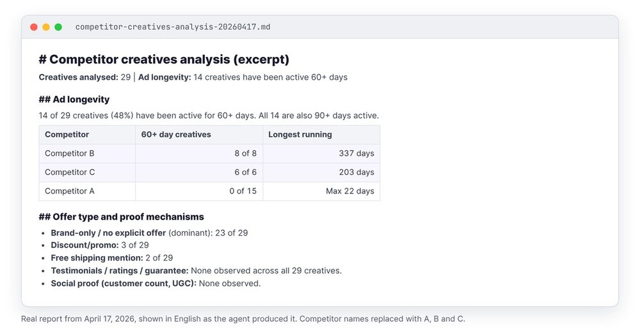Click the 'Ad longevity:' summary label
This screenshot has width=640, height=334.
[x=164, y=77]
